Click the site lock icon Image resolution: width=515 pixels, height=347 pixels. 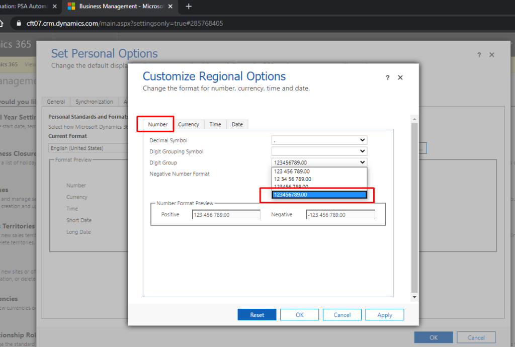[x=19, y=23]
